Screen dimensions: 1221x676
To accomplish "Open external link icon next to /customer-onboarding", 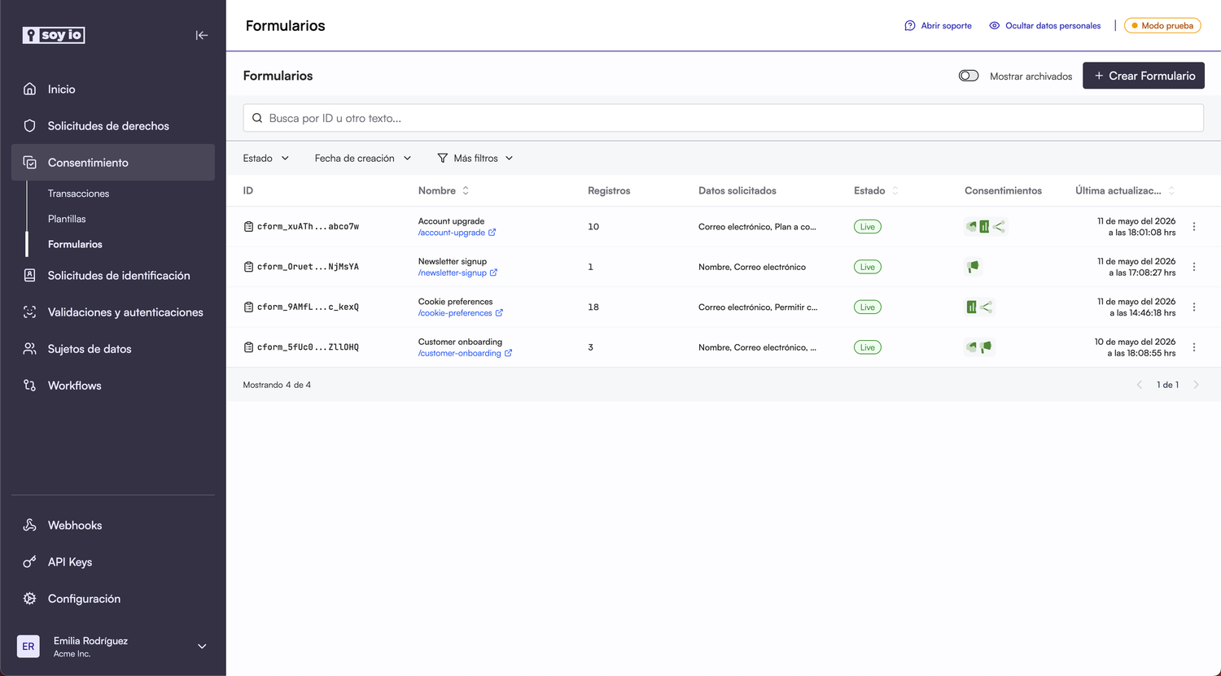I will (509, 353).
